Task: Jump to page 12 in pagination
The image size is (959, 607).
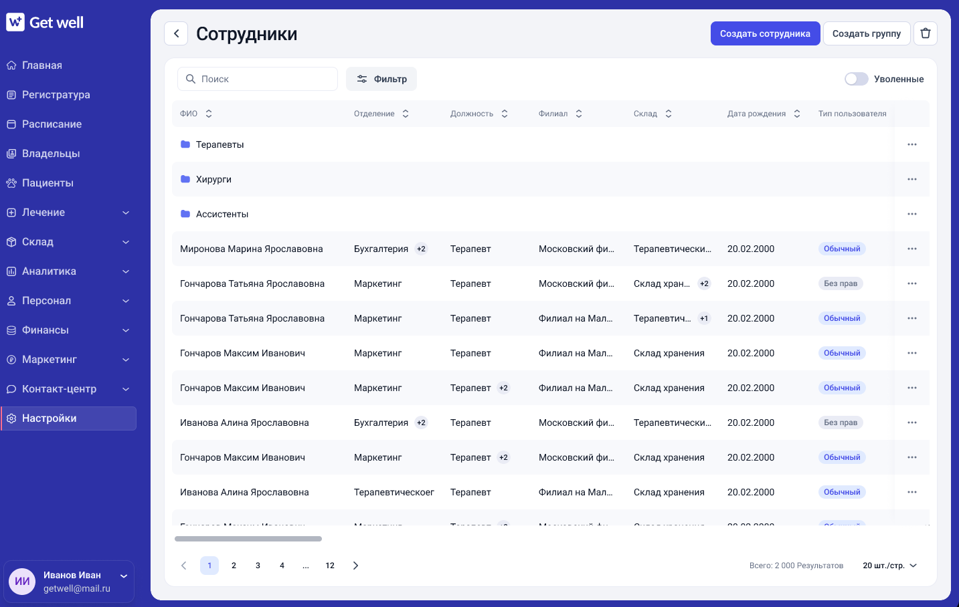Action: tap(330, 566)
